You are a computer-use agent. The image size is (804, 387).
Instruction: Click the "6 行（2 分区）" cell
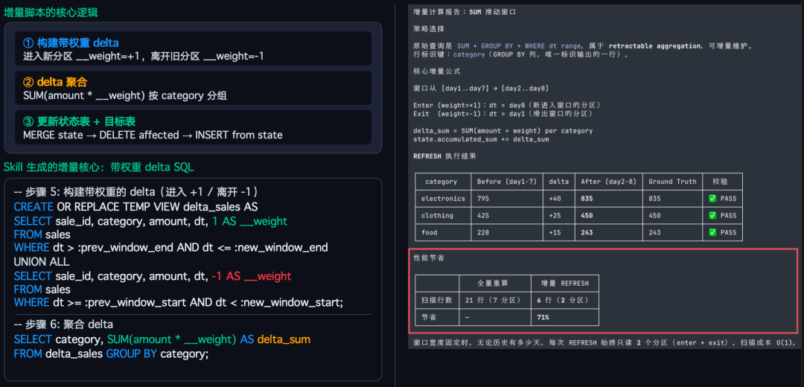[563, 300]
